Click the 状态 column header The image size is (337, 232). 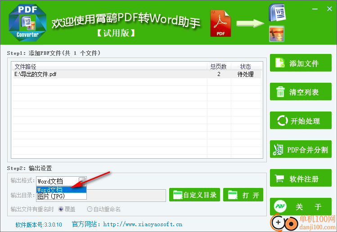pos(246,67)
